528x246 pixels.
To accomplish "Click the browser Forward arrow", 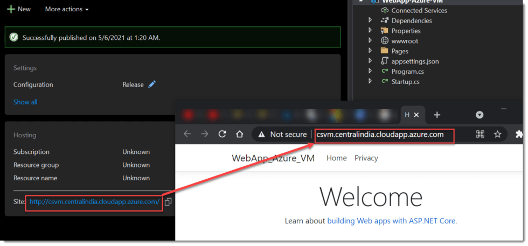I will [x=205, y=134].
